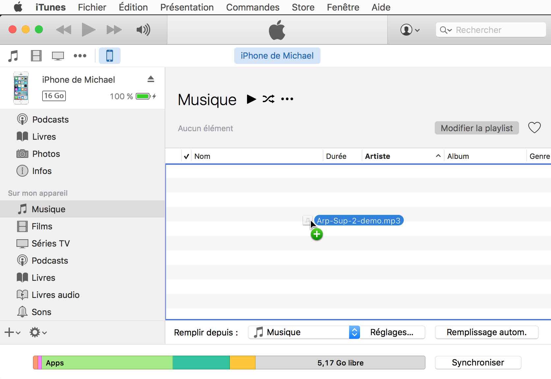This screenshot has width=551, height=379.
Task: Toggle Artiste column sort order
Action: tap(403, 156)
